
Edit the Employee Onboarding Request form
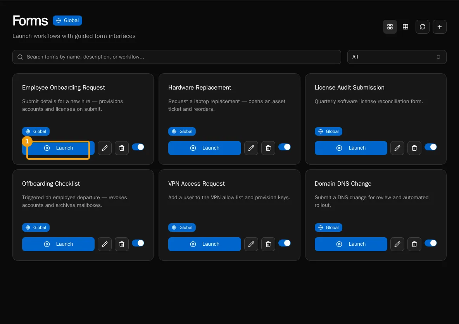[105, 148]
